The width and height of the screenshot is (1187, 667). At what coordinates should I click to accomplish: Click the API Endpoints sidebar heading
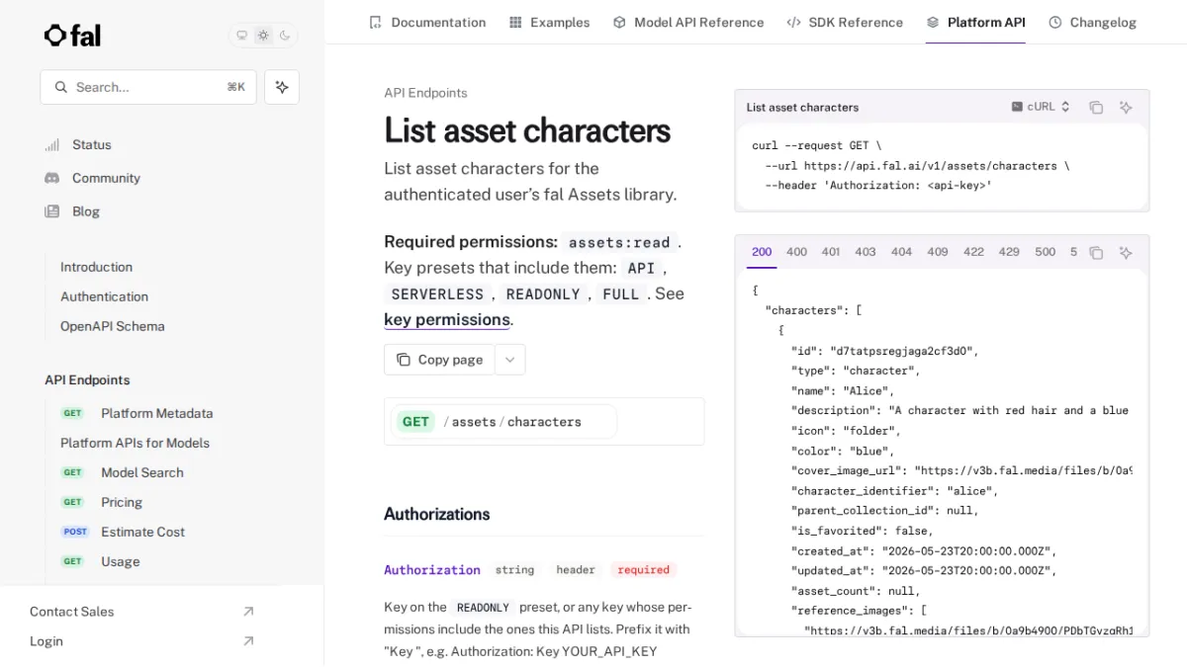coord(87,380)
